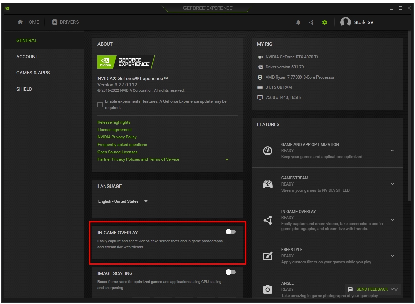Open Frequently asked questions link
Screen dimensions: 415x304
point(122,145)
